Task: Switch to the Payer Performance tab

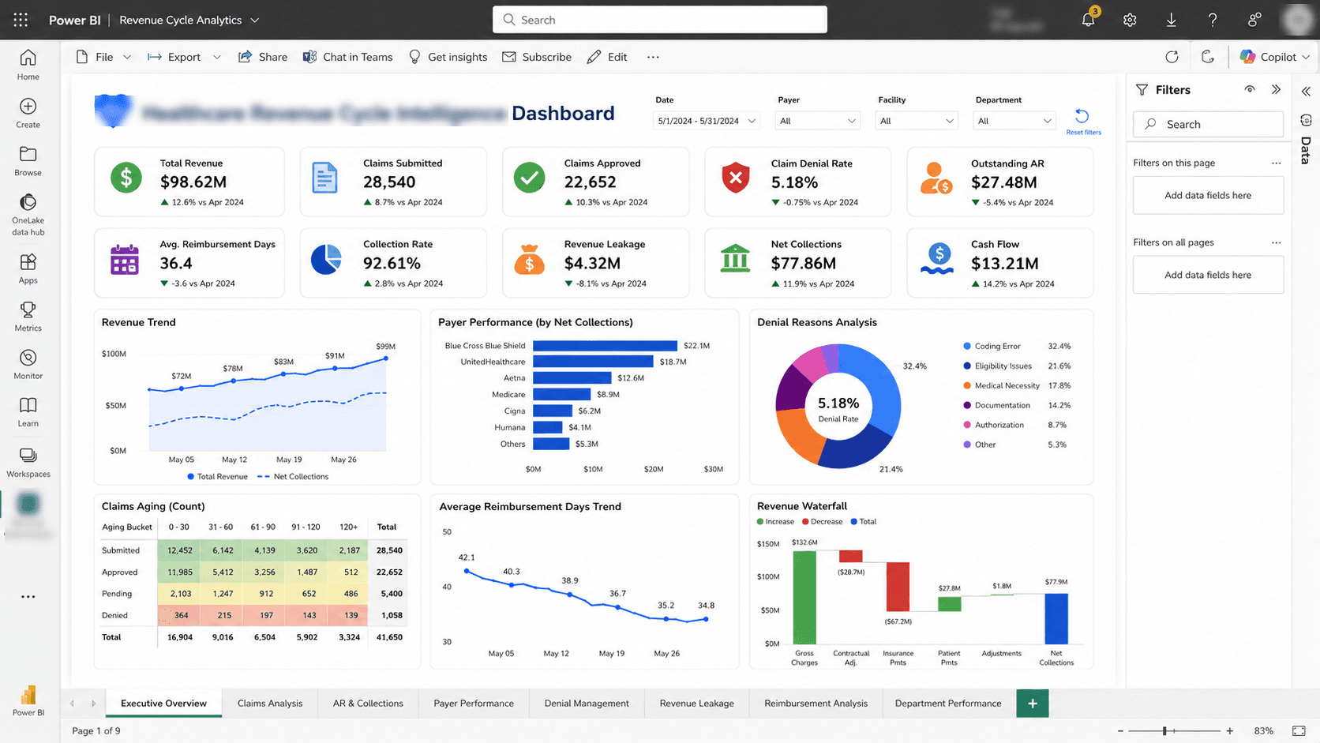Action: (x=474, y=704)
